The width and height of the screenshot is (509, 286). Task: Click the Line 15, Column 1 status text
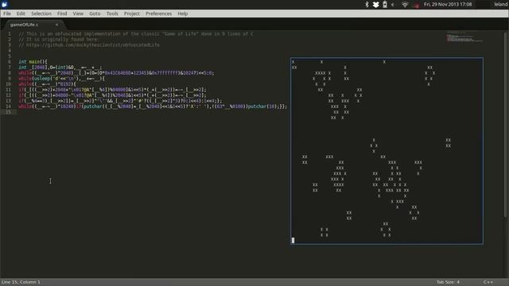point(21,282)
